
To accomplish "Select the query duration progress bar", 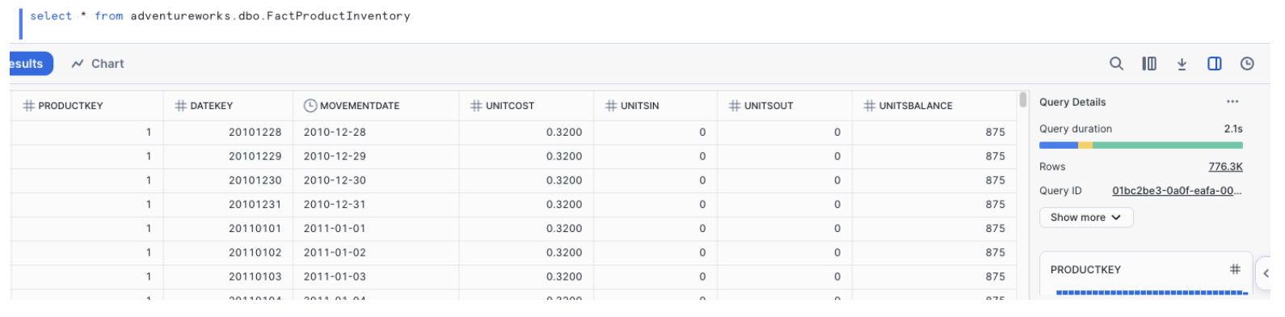I will click(x=1140, y=146).
